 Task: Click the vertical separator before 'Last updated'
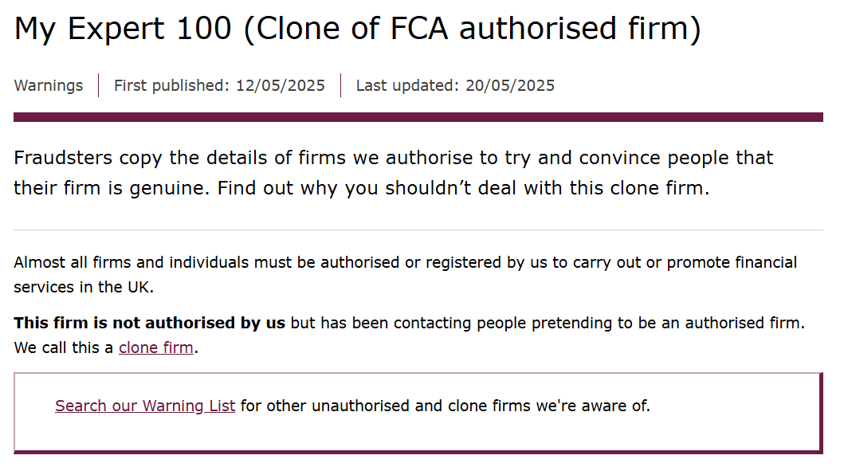click(341, 85)
